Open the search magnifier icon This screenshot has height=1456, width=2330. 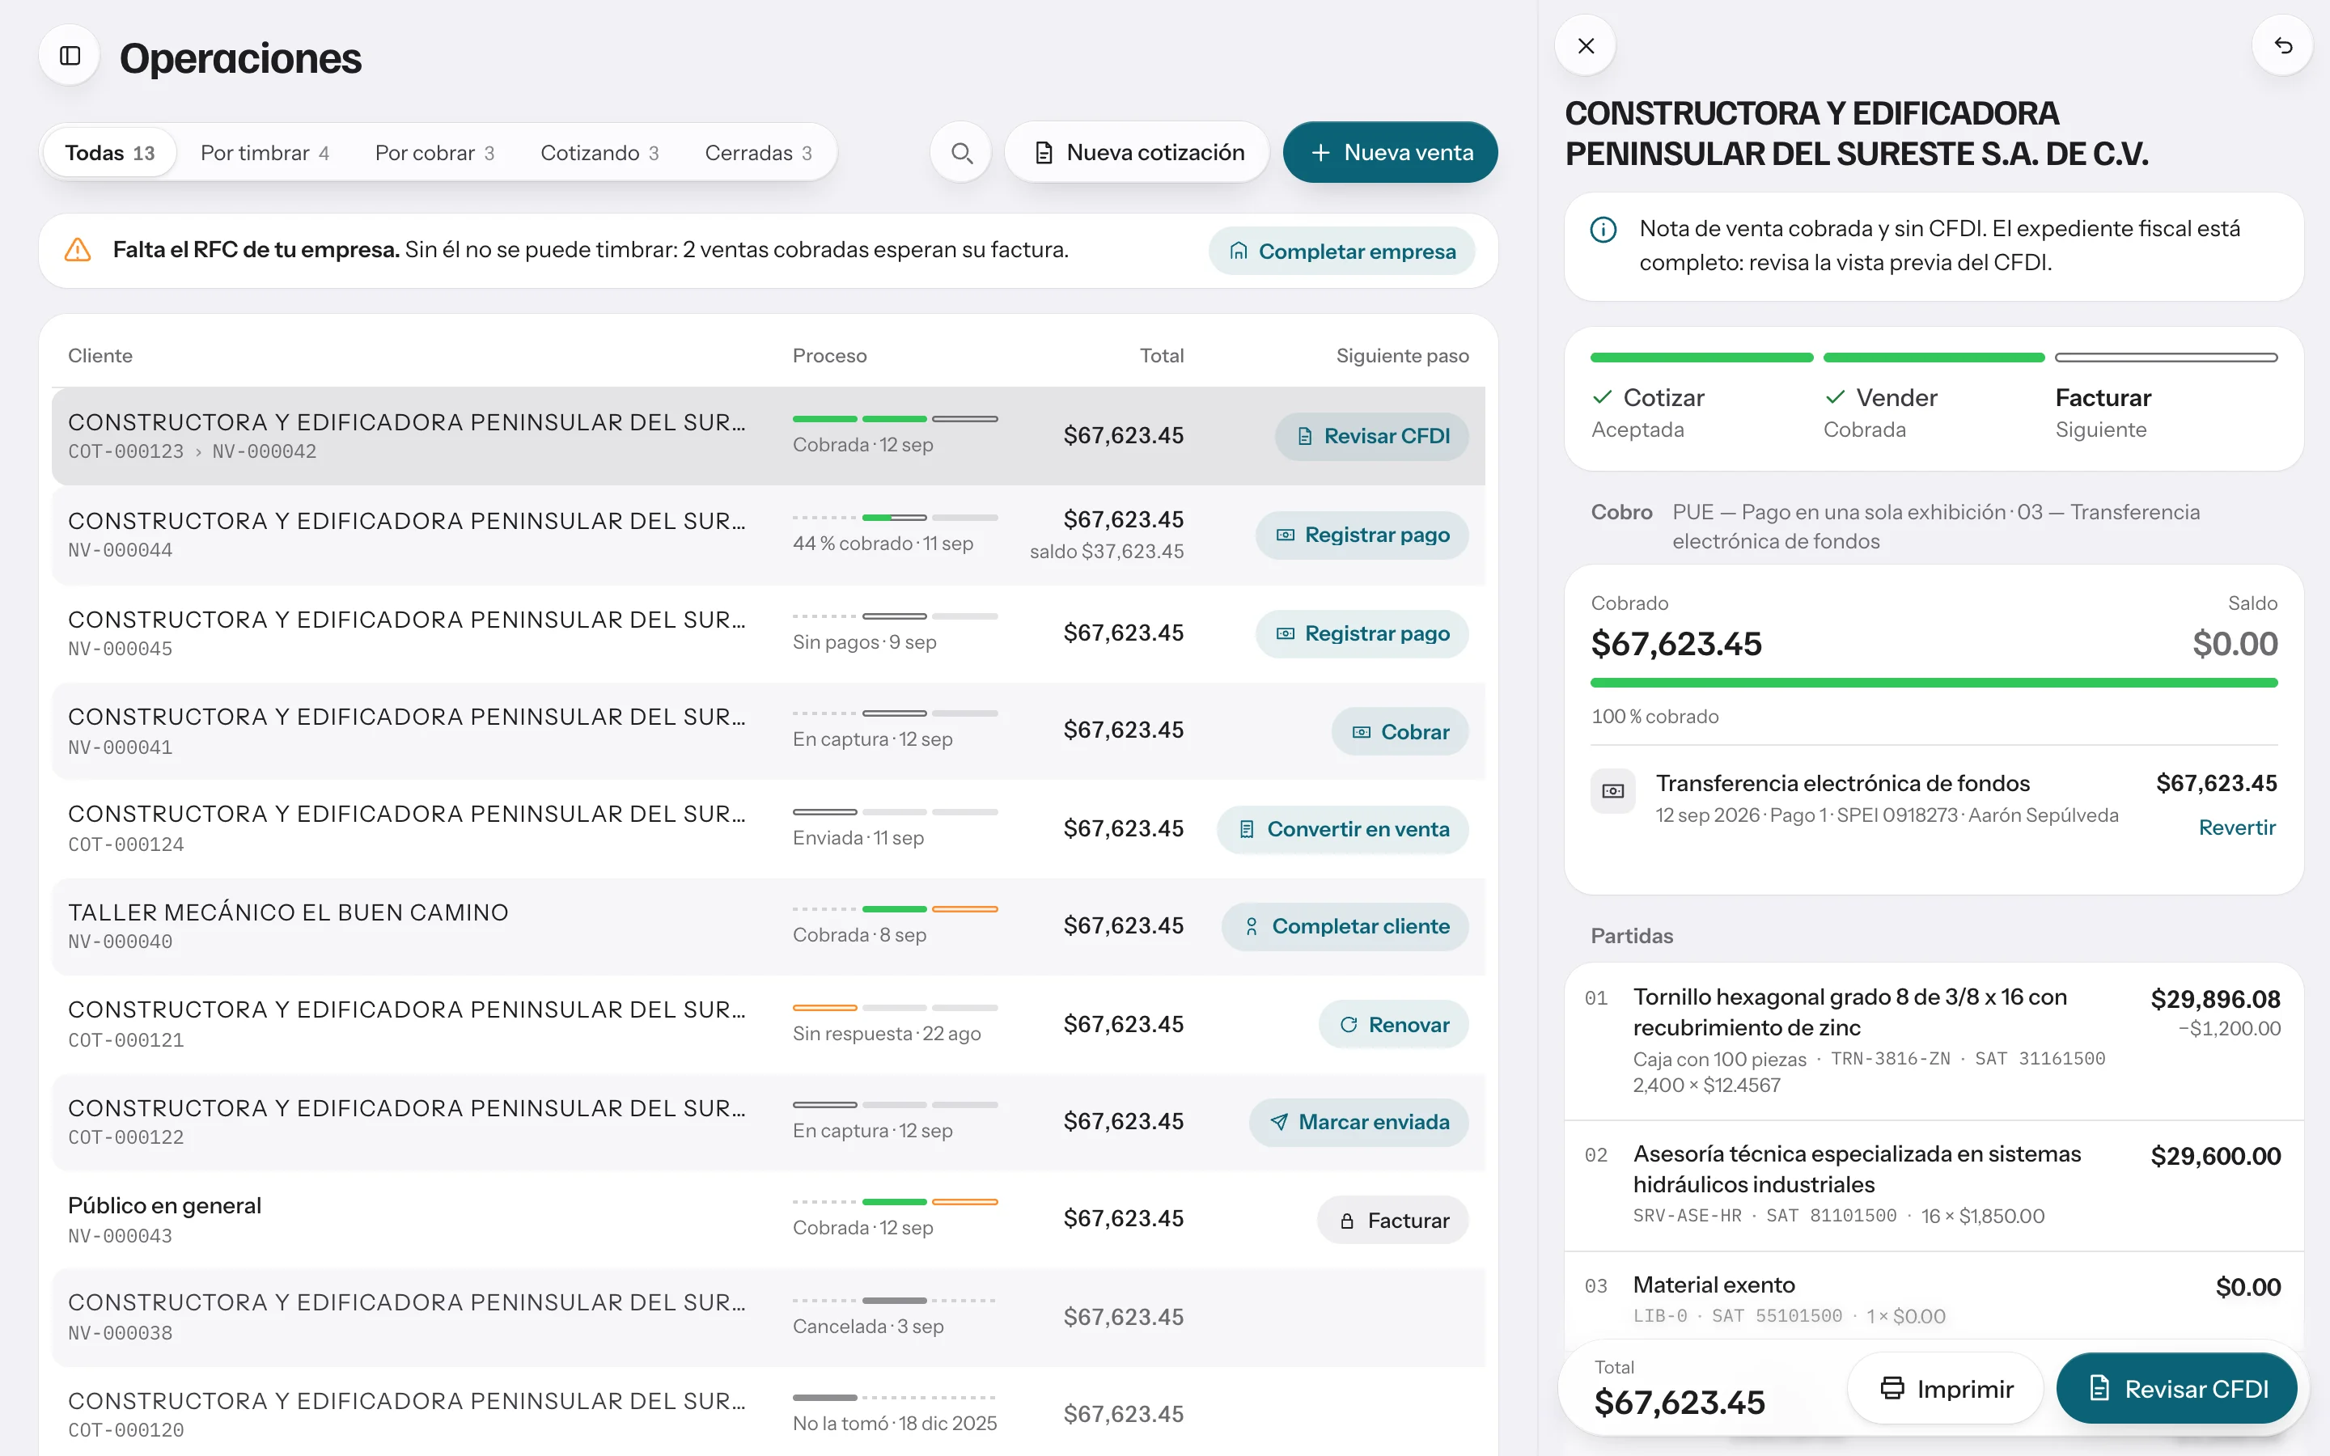961,153
